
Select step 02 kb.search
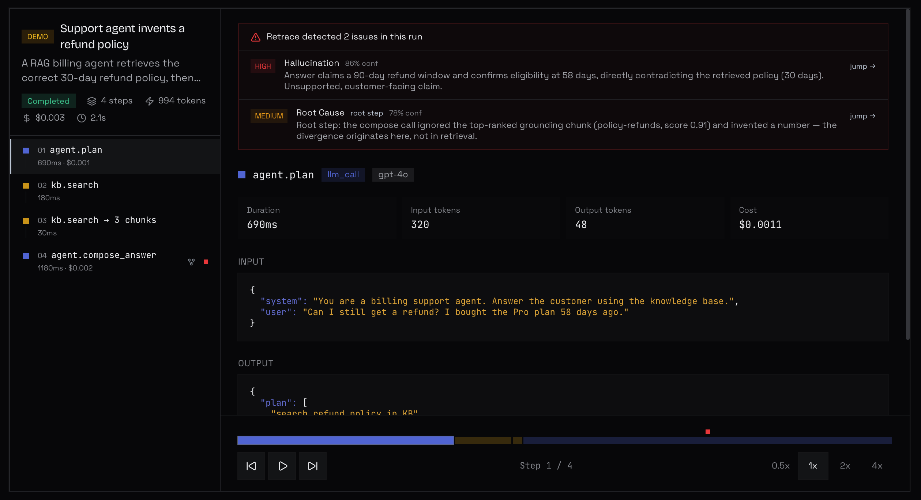[115, 191]
